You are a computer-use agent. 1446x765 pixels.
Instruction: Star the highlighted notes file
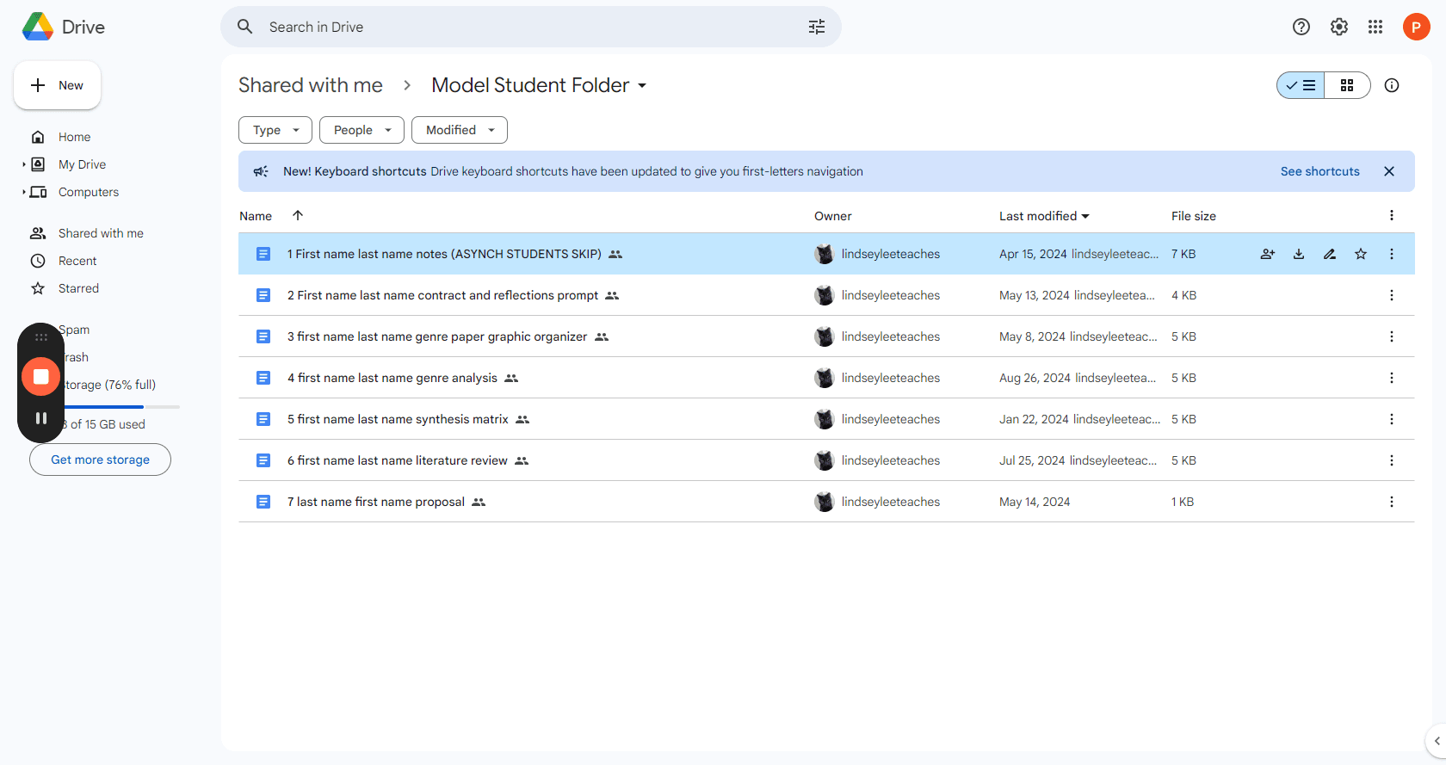click(x=1361, y=254)
